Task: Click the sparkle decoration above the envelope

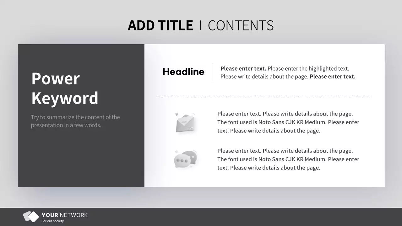Action: pyautogui.click(x=177, y=114)
